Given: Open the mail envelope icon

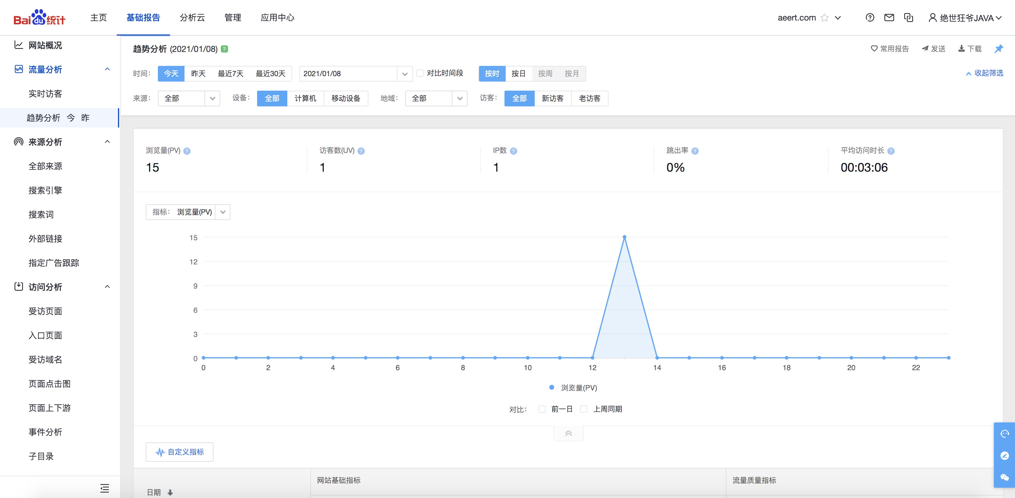Looking at the screenshot, I should click(889, 17).
